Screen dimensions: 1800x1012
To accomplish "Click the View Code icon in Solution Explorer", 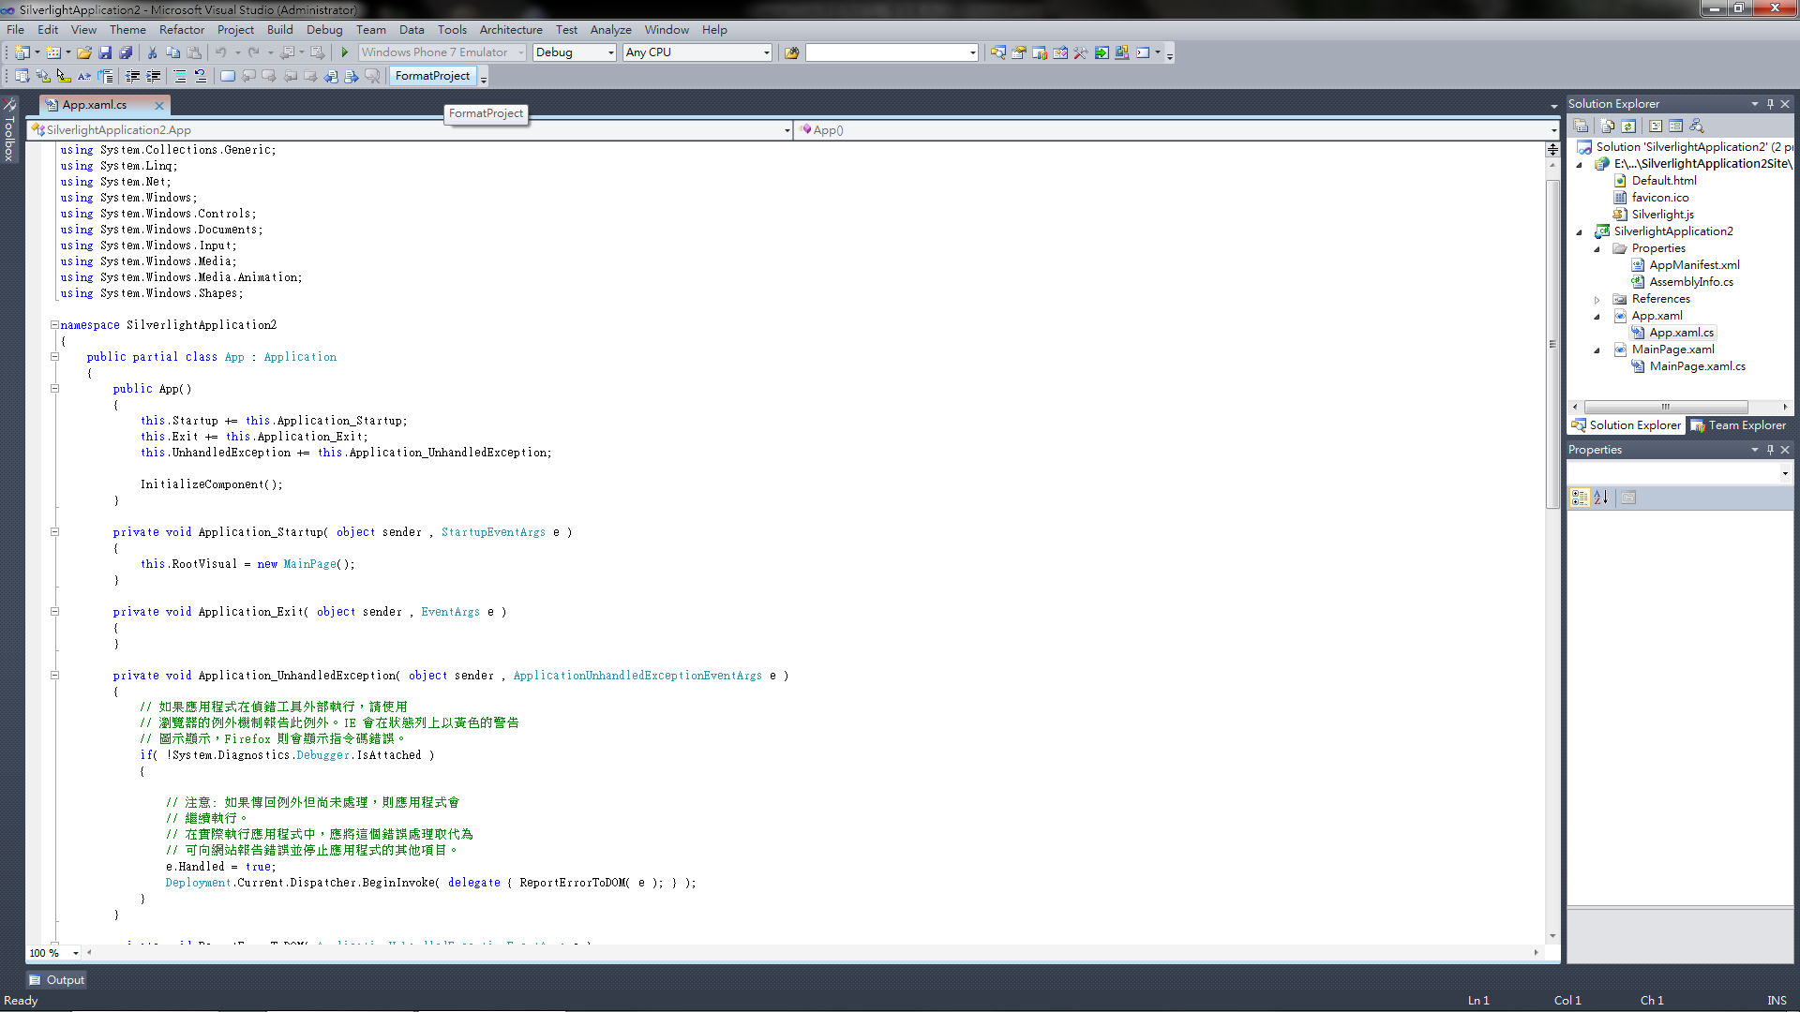I will tap(1656, 126).
